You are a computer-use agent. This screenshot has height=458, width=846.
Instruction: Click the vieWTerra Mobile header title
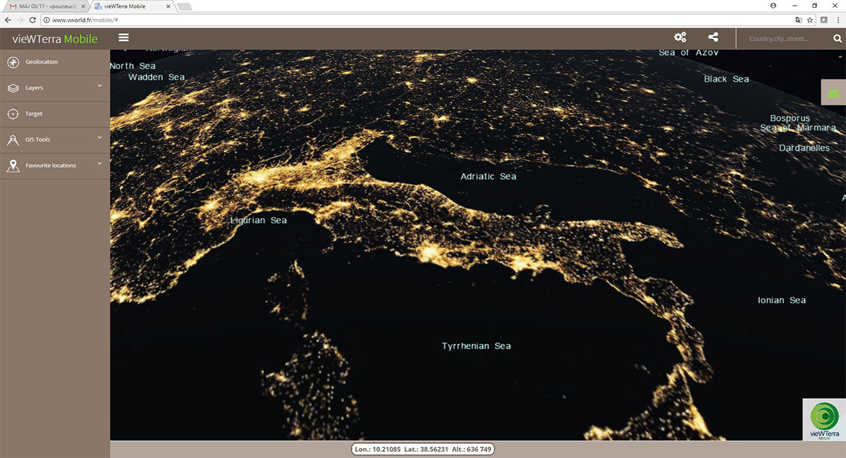tap(55, 39)
